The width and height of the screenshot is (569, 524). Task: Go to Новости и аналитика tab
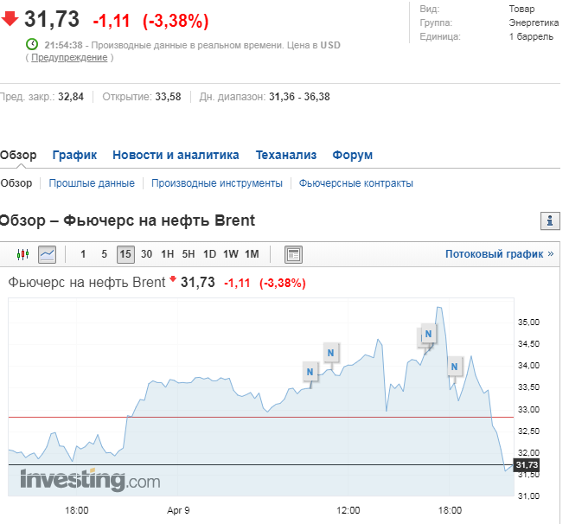coord(176,155)
